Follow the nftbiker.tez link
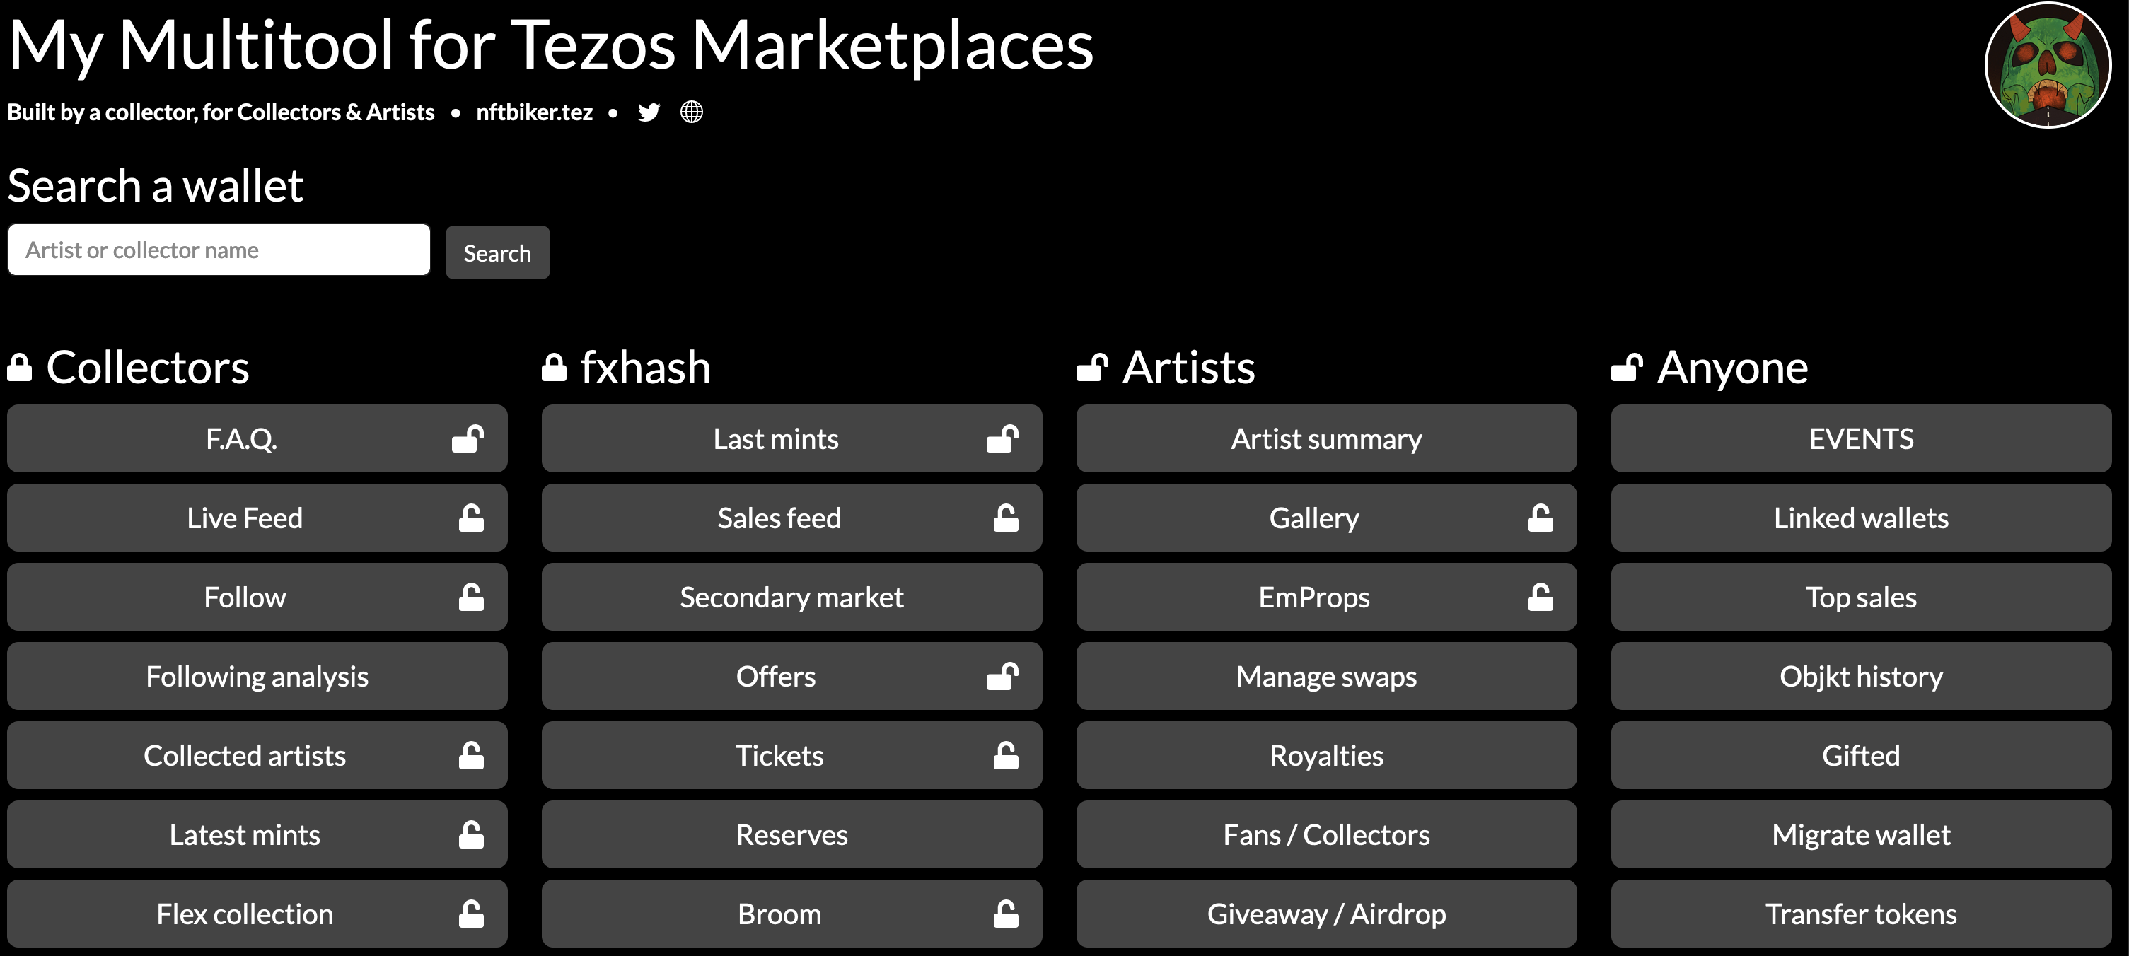Viewport: 2129px width, 956px height. click(534, 112)
